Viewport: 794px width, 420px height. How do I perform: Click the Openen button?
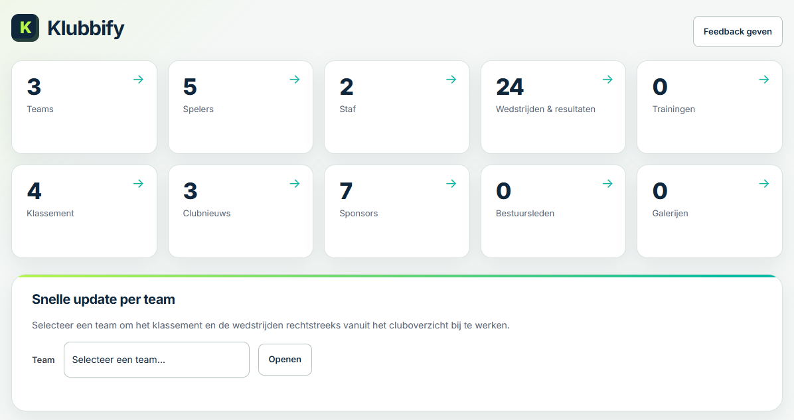(285, 360)
